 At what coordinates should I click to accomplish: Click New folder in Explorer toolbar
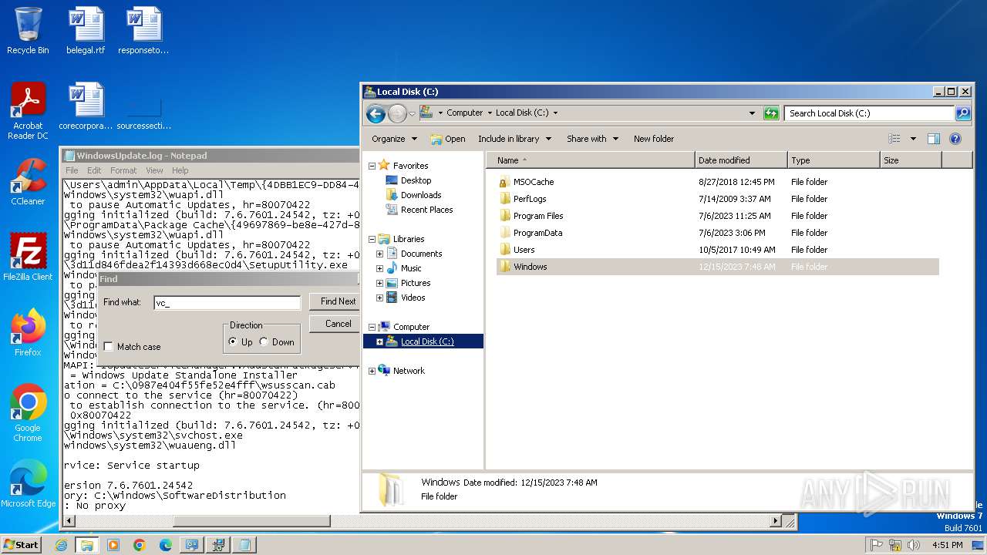(654, 139)
